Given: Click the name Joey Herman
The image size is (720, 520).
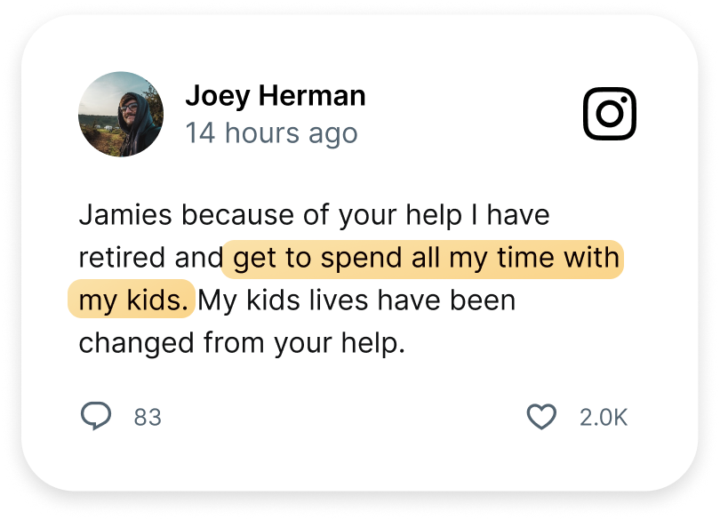Looking at the screenshot, I should pos(275,96).
